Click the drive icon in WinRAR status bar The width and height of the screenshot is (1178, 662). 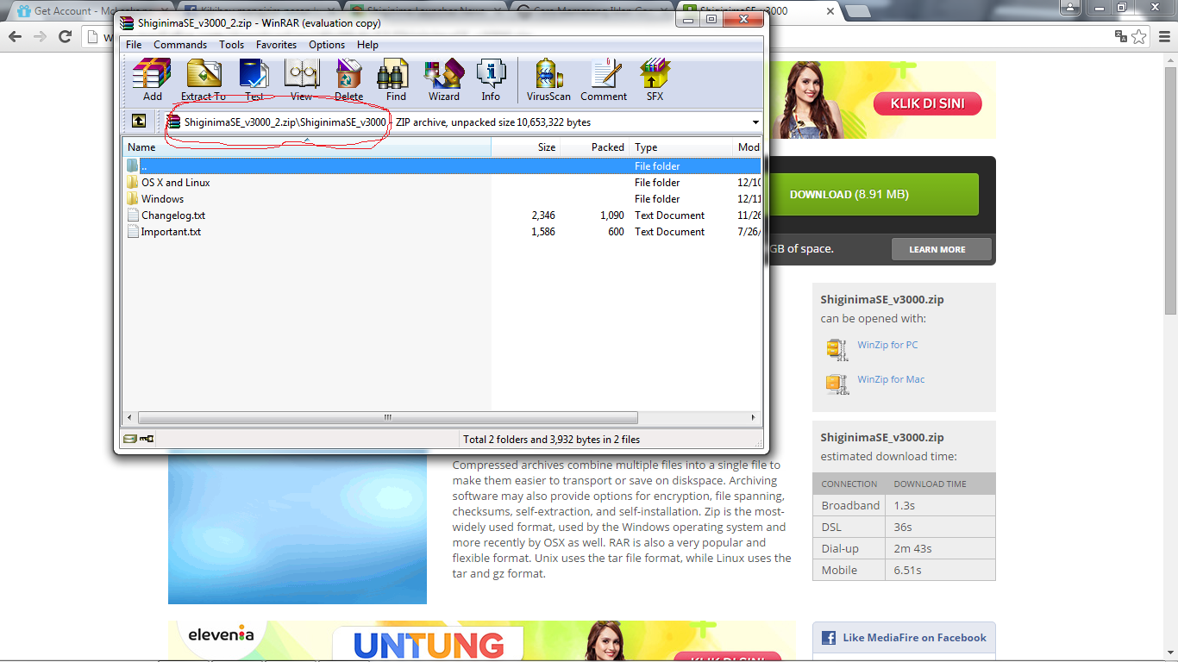pyautogui.click(x=129, y=439)
